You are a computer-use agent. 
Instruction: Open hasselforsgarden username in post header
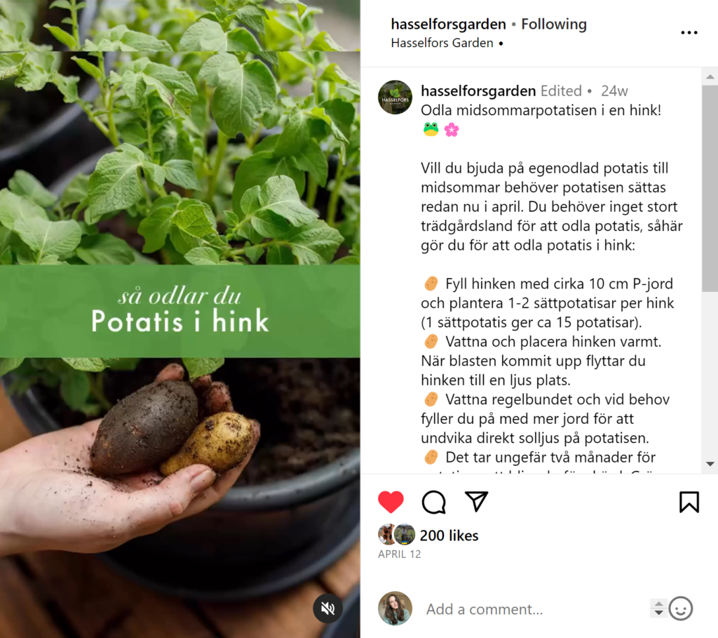[448, 24]
